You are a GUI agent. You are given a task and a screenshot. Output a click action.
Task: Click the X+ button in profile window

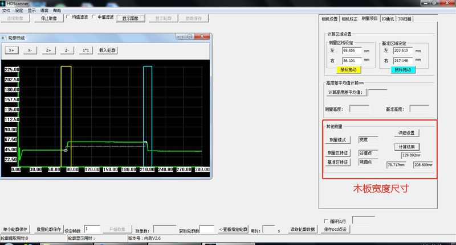click(11, 50)
